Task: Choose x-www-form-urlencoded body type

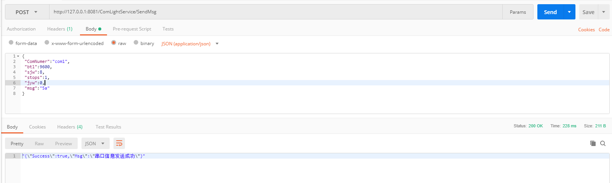Action: (x=47, y=43)
